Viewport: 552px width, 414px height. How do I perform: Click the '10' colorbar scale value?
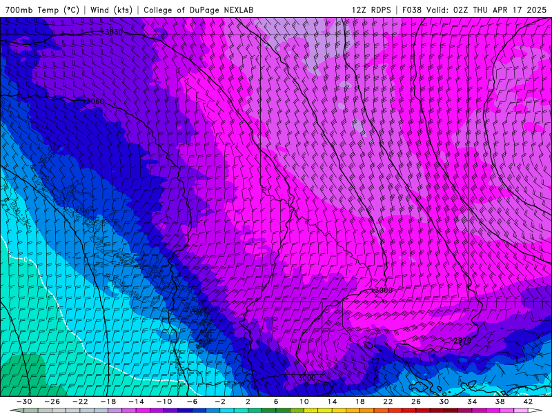click(304, 402)
